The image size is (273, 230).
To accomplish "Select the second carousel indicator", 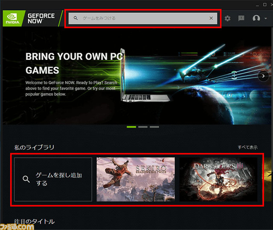I will pos(143,127).
